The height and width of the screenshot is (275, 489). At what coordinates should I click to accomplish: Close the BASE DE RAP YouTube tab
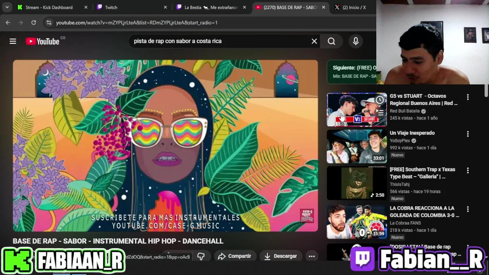[324, 7]
